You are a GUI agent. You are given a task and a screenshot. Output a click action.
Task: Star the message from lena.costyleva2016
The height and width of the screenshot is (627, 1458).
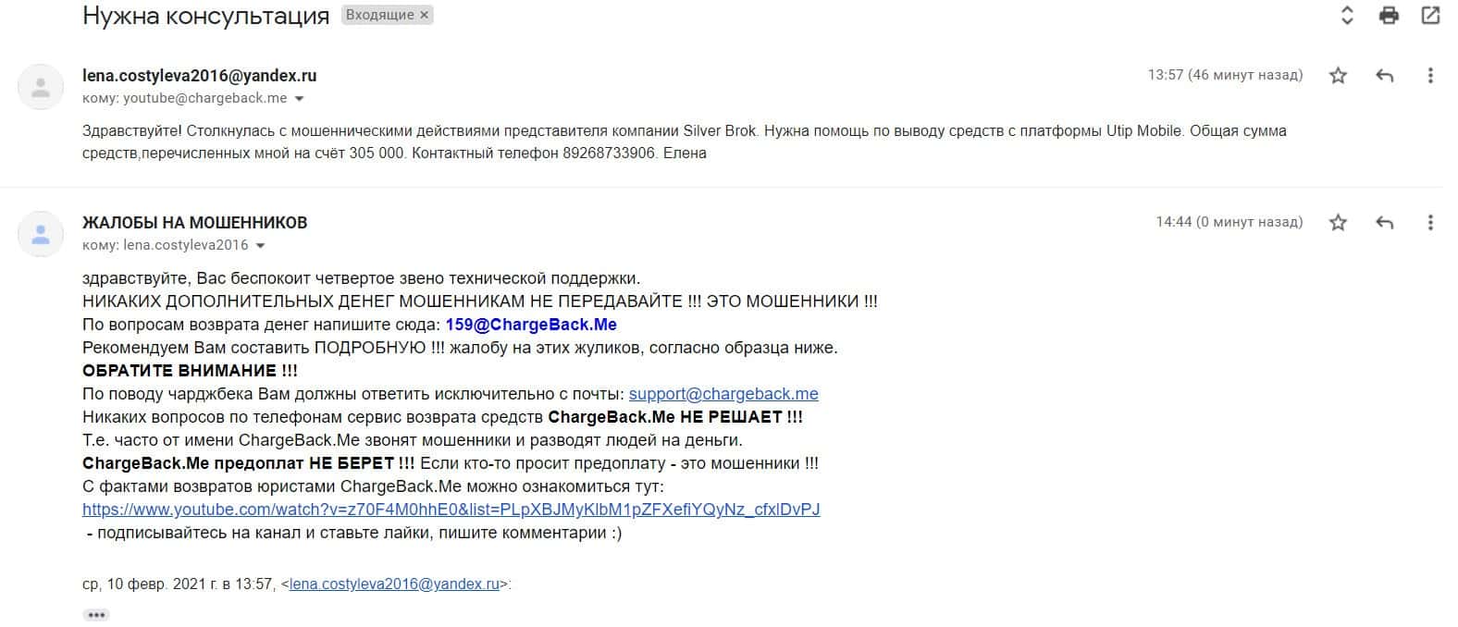pos(1338,76)
